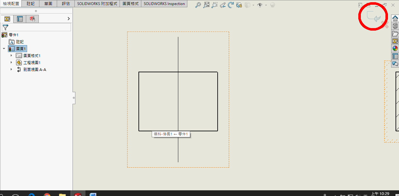Select 工程視圖1 tree item

pos(28,62)
